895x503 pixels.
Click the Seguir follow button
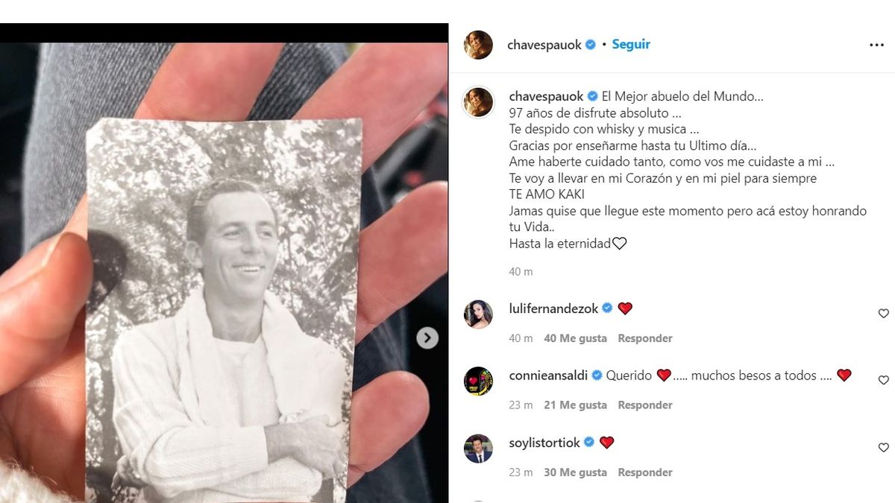(631, 45)
